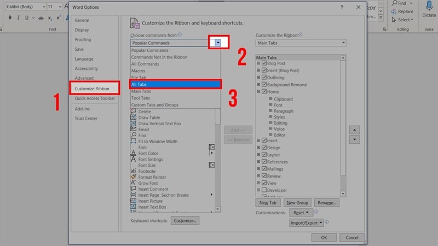Open the Customize Ribbon category
This screenshot has width=438, height=246.
point(92,89)
